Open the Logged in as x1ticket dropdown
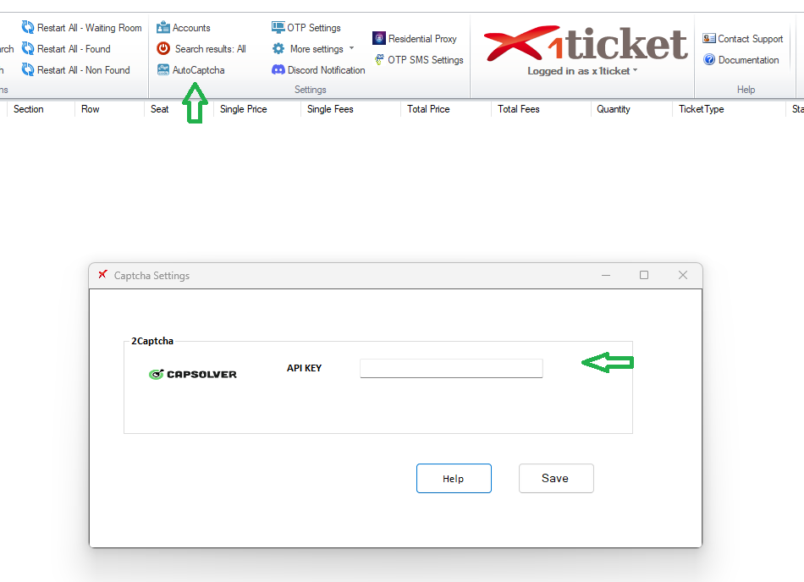 click(582, 71)
